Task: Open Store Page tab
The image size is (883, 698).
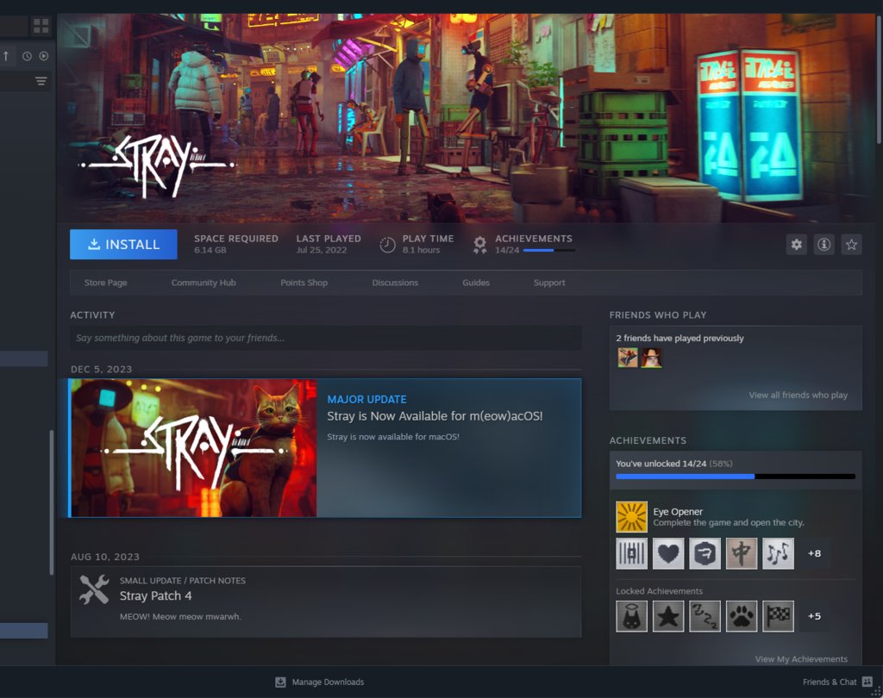Action: (x=105, y=283)
